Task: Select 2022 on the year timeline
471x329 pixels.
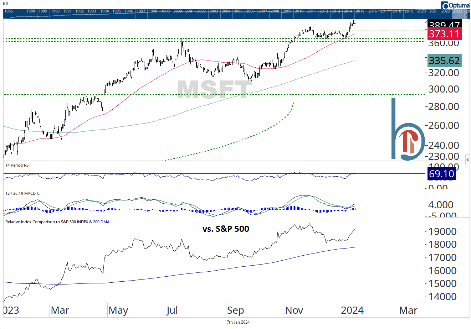Action: point(446,11)
